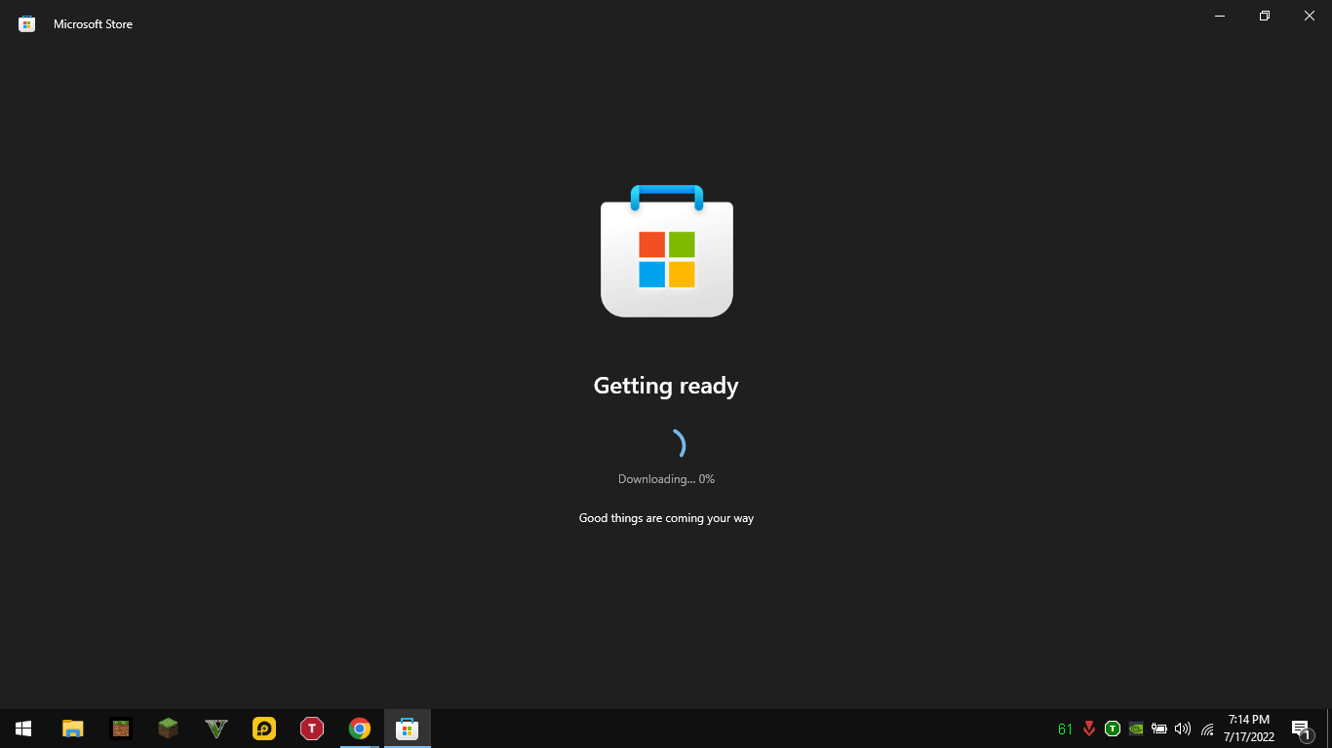Click the Microsoft Store taskbar icon
1332x748 pixels.
(x=408, y=729)
